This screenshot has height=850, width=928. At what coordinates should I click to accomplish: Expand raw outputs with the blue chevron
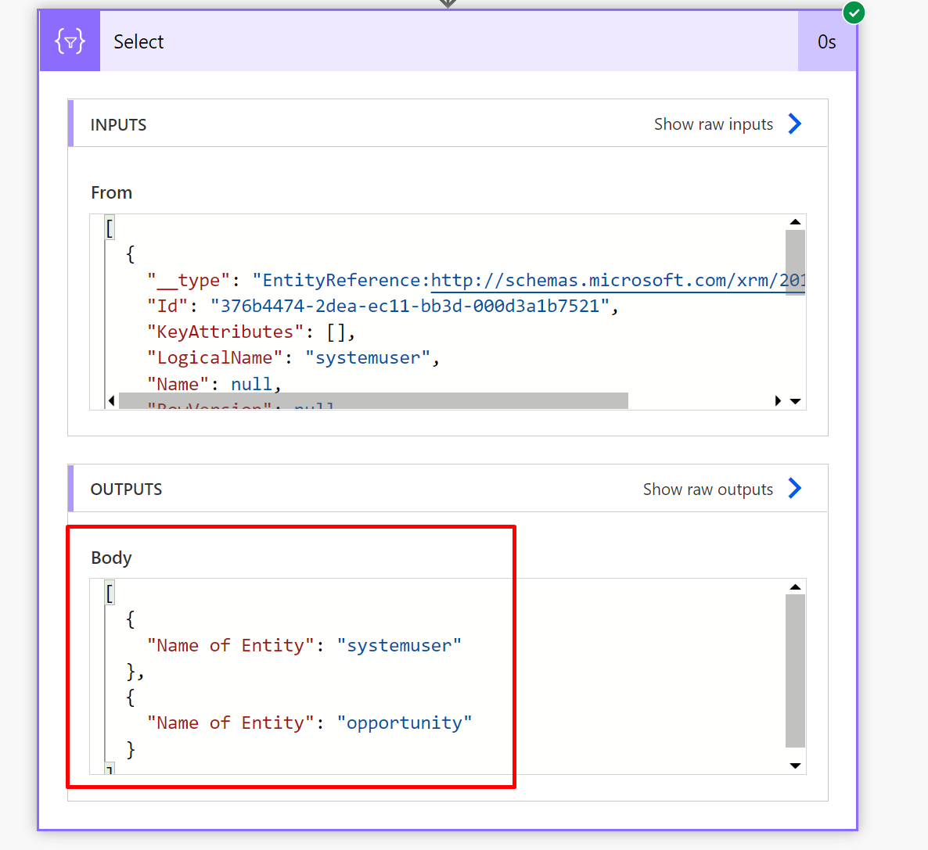795,488
